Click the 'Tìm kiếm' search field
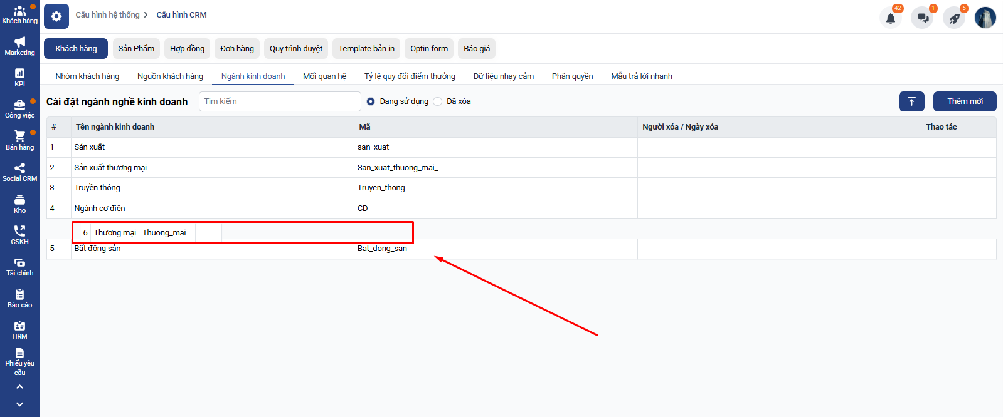The height and width of the screenshot is (417, 1003). (280, 101)
